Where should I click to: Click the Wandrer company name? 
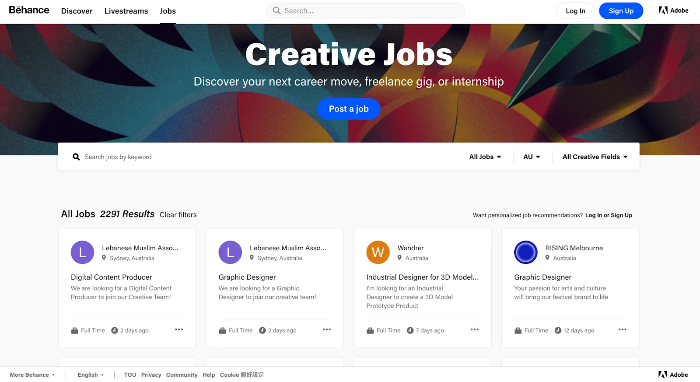pos(410,248)
